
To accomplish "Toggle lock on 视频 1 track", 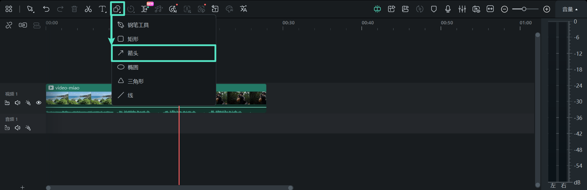I will click(7, 103).
